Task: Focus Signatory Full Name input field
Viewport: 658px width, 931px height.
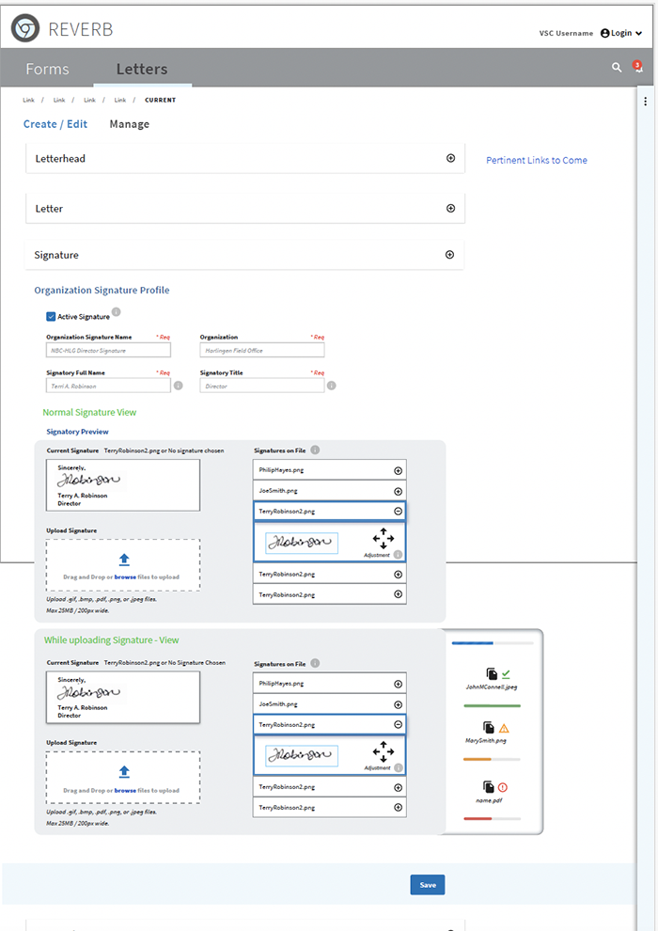Action: pos(109,386)
